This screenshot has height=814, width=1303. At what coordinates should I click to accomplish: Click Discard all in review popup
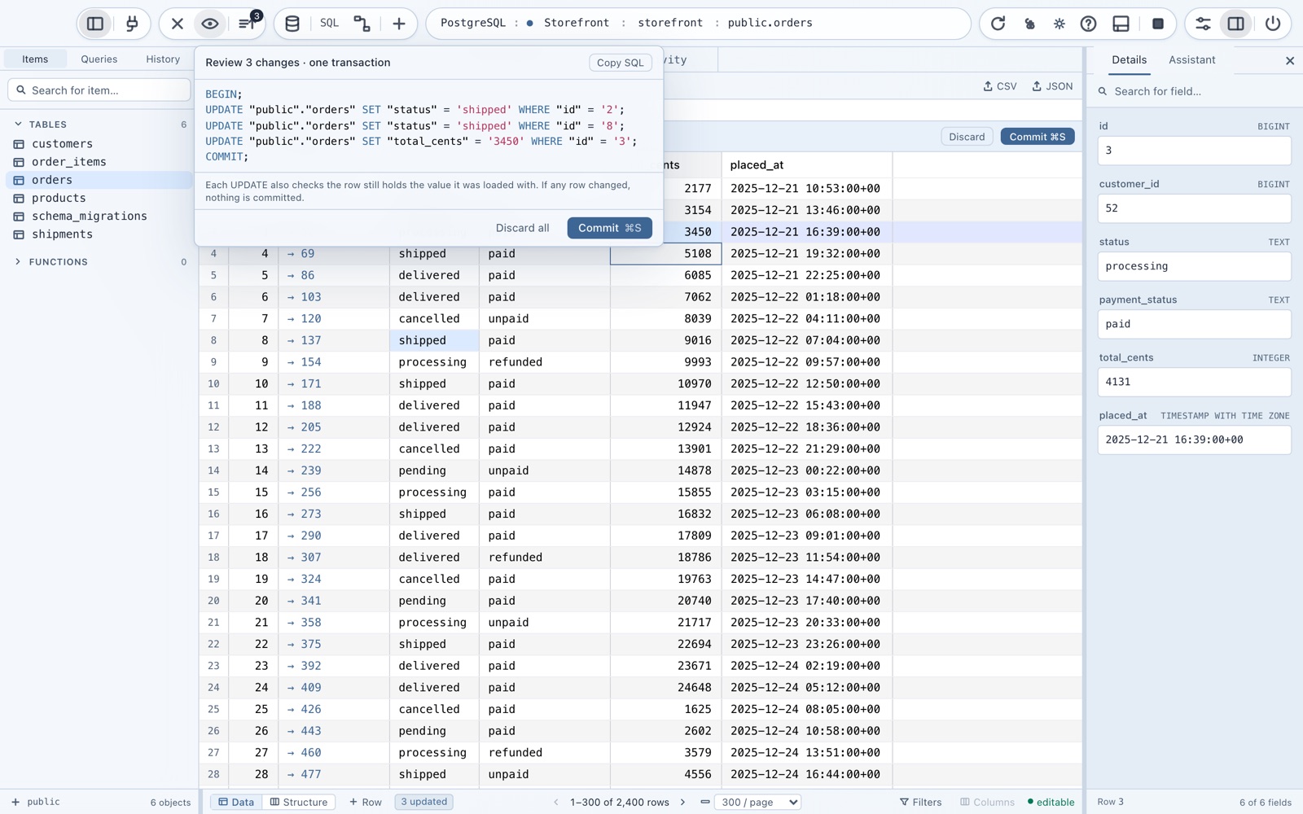[x=522, y=228]
